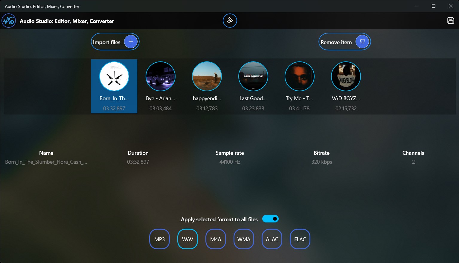Image resolution: width=459 pixels, height=263 pixels.
Task: Select the M4A format icon
Action: [x=216, y=239]
